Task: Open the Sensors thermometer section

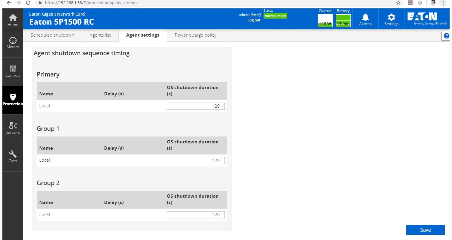Action: (13, 129)
